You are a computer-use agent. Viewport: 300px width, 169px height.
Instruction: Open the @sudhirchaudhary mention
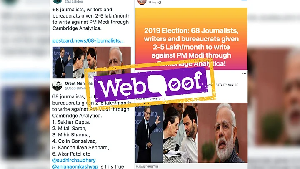click(x=74, y=160)
